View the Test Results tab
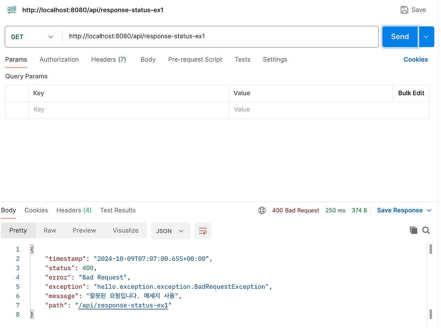 point(118,210)
